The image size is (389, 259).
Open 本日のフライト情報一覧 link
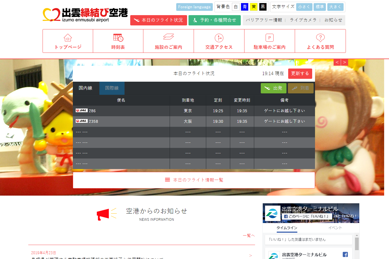click(194, 180)
